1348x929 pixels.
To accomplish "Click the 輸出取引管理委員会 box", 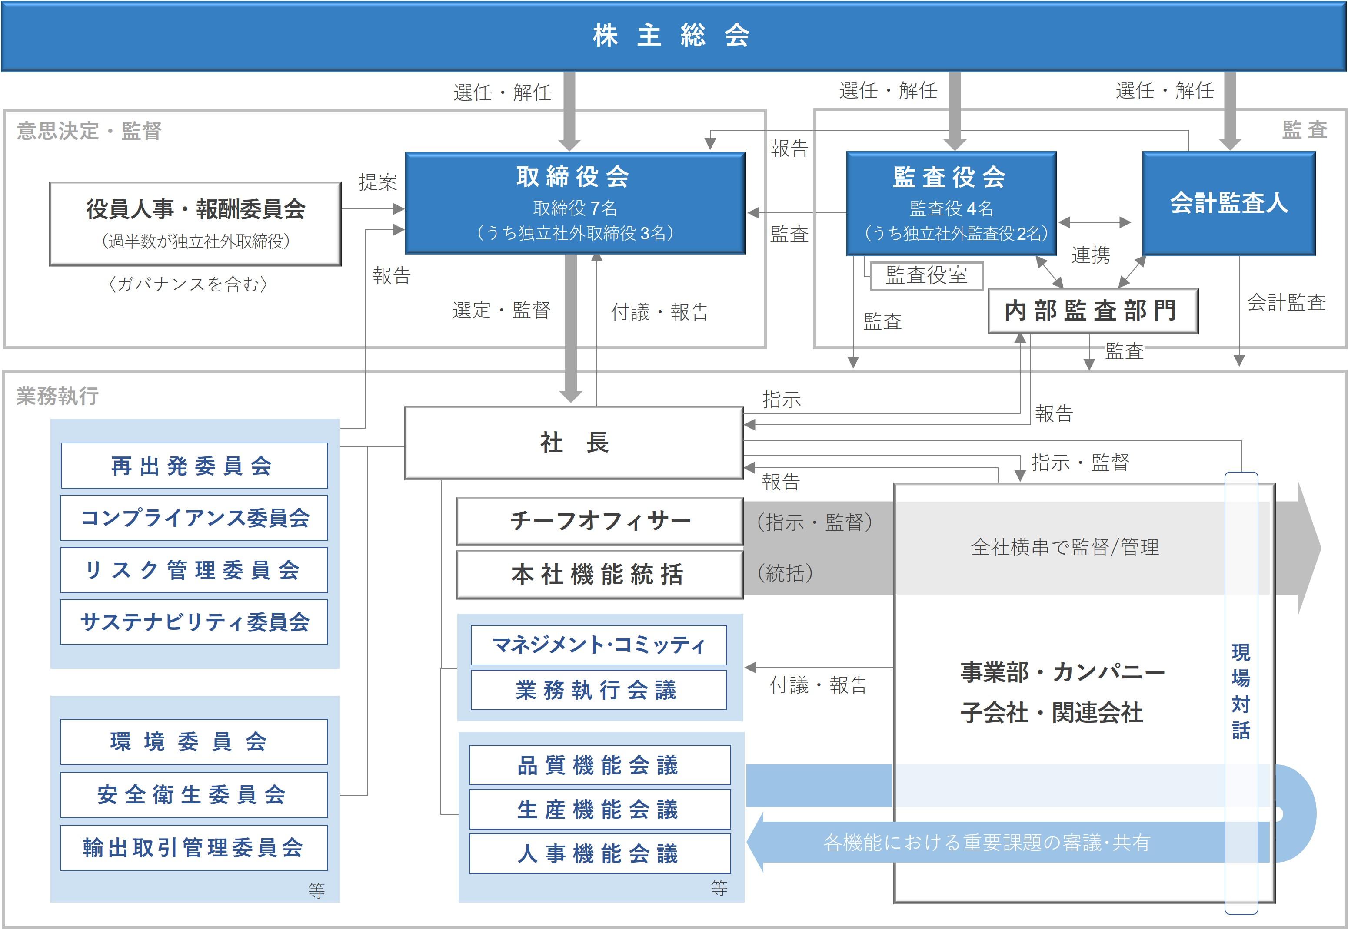I will pos(194,847).
